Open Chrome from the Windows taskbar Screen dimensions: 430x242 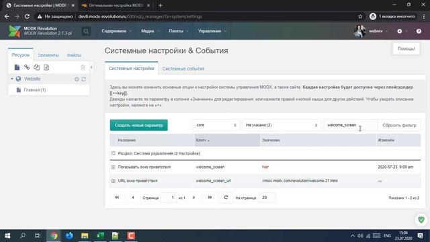(54, 236)
